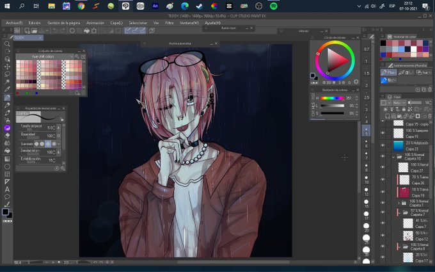Open the Animación menu
Viewport: 435px width, 272px height.
pos(95,23)
